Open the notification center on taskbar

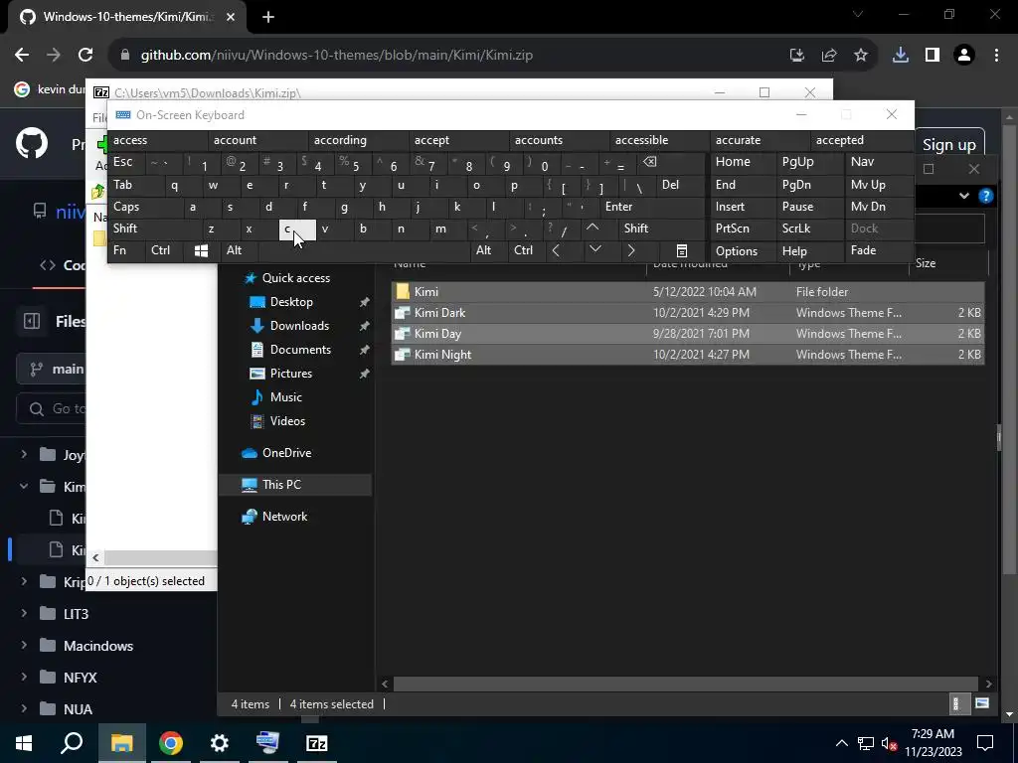[x=985, y=743]
